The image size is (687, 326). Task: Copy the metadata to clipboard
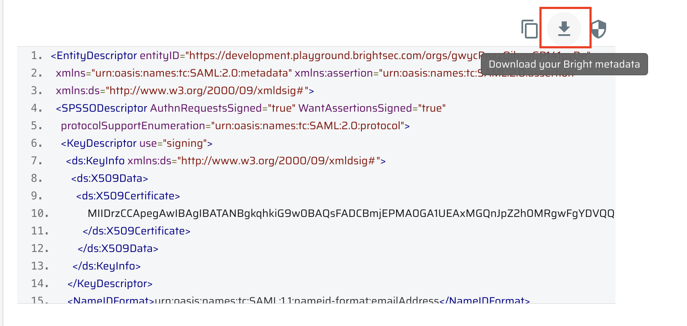[530, 29]
